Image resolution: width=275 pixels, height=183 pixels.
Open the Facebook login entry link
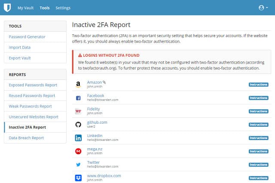point(95,95)
